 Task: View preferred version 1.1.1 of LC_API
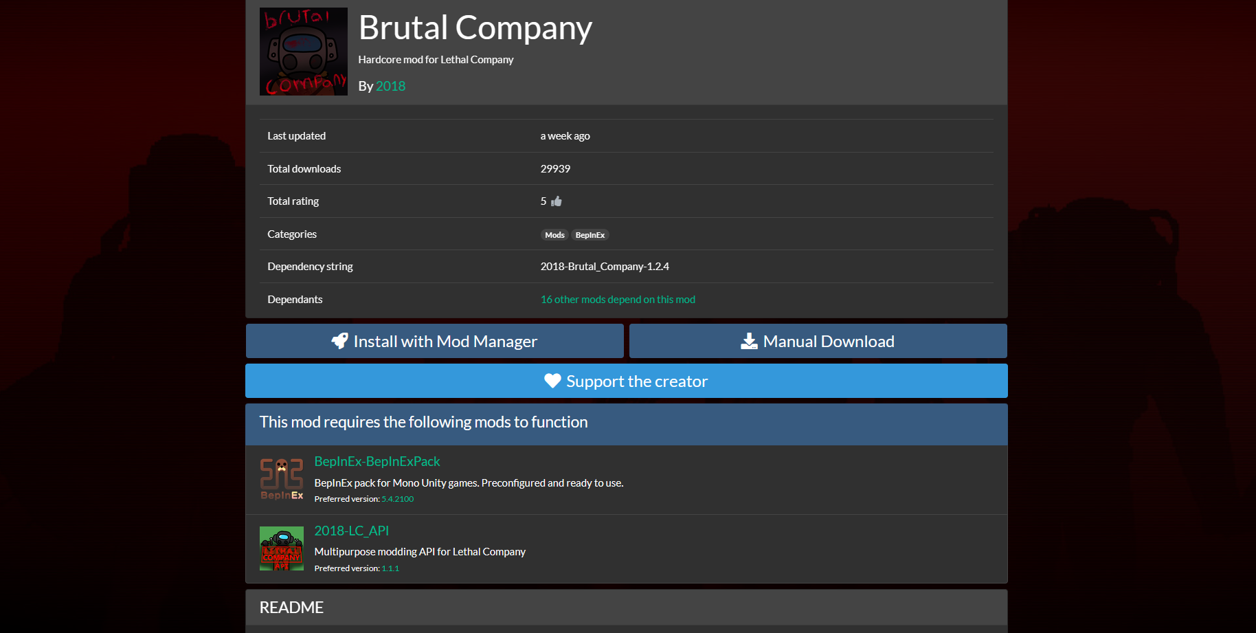390,568
